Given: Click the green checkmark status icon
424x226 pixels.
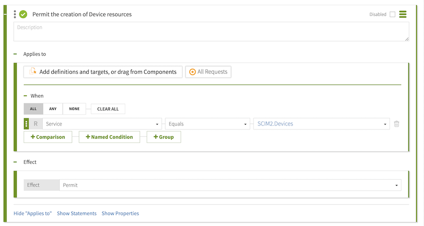Looking at the screenshot, I should [x=23, y=14].
